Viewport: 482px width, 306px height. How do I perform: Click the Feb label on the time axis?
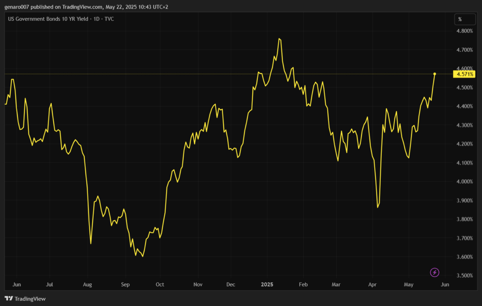tap(303, 285)
